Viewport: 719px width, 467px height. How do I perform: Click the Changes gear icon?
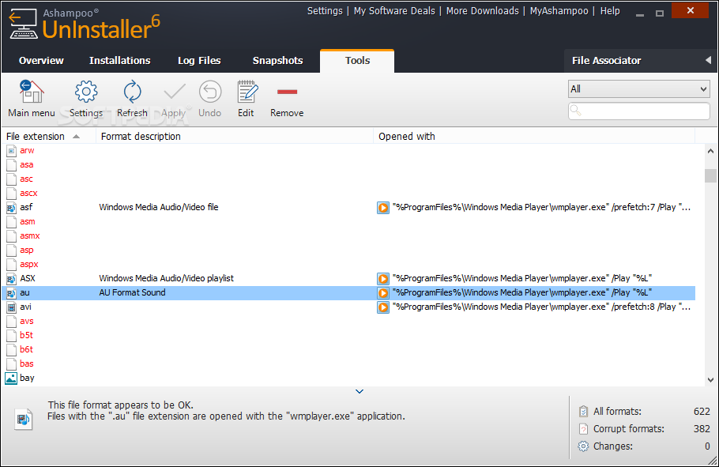point(583,446)
